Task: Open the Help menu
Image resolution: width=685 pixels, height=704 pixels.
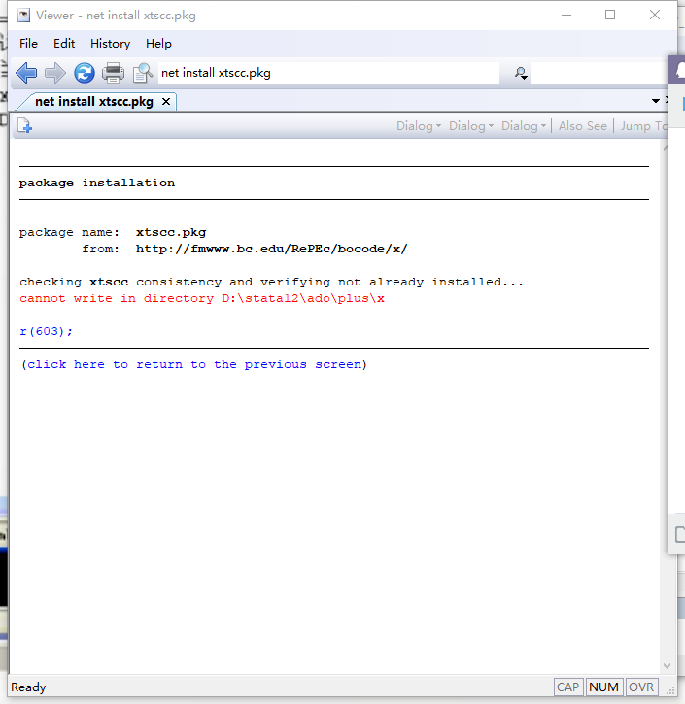Action: click(x=158, y=44)
